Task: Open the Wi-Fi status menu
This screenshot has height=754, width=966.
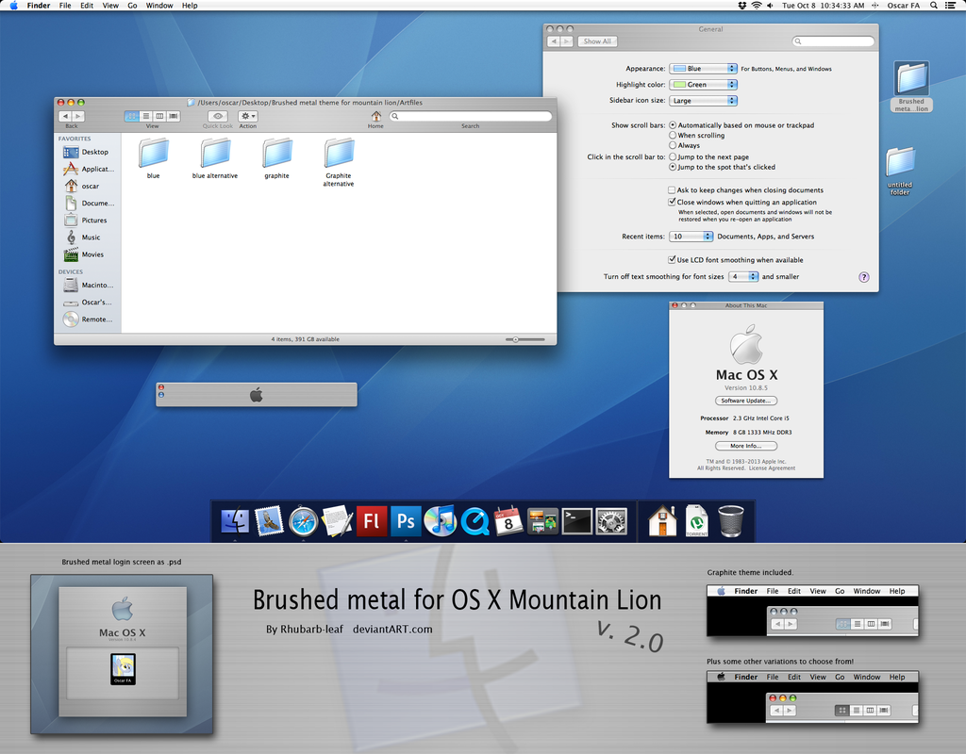Action: click(x=756, y=6)
